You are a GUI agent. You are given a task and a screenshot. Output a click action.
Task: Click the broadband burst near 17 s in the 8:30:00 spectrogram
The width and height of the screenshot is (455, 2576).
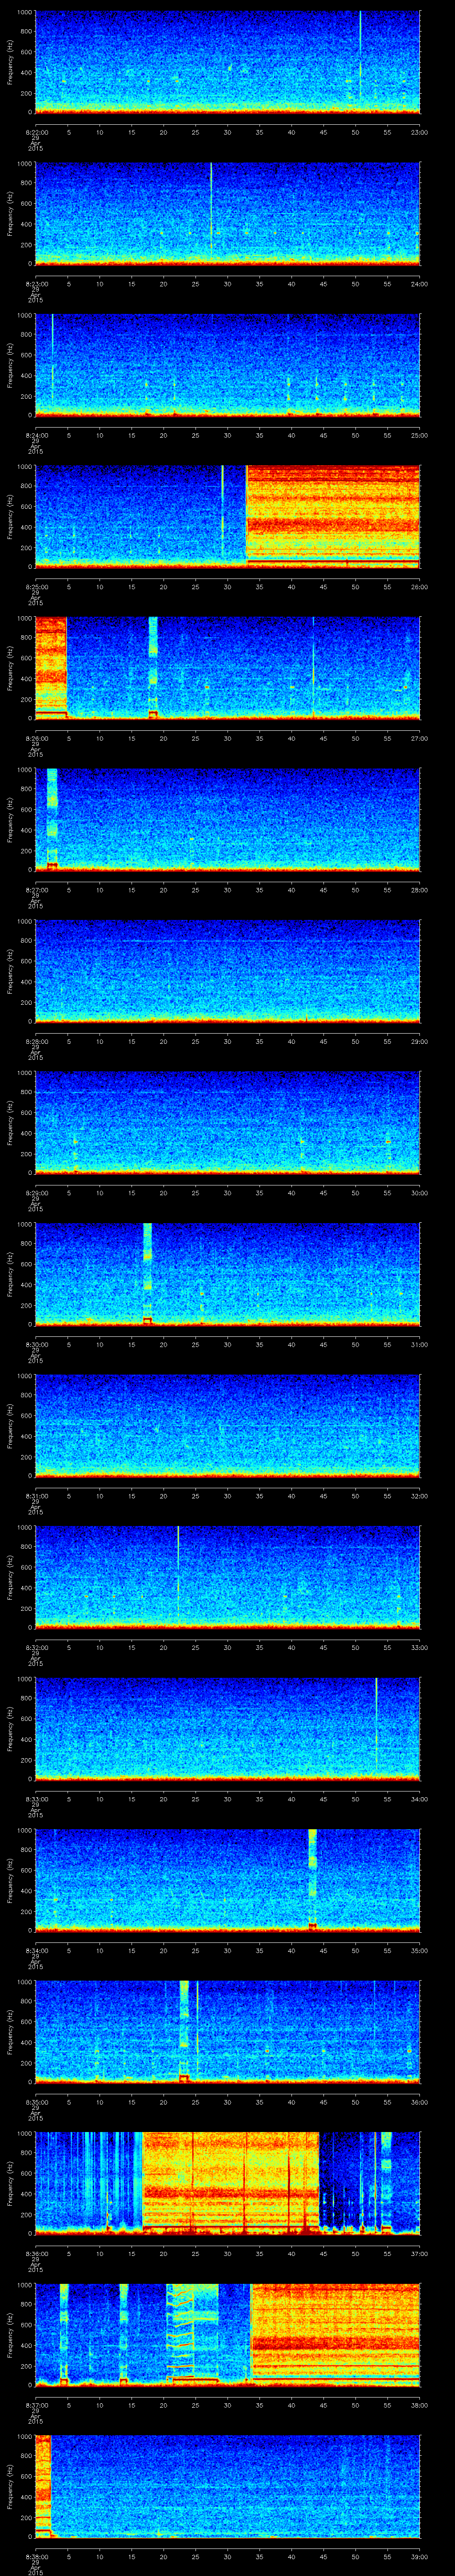coord(148,1273)
